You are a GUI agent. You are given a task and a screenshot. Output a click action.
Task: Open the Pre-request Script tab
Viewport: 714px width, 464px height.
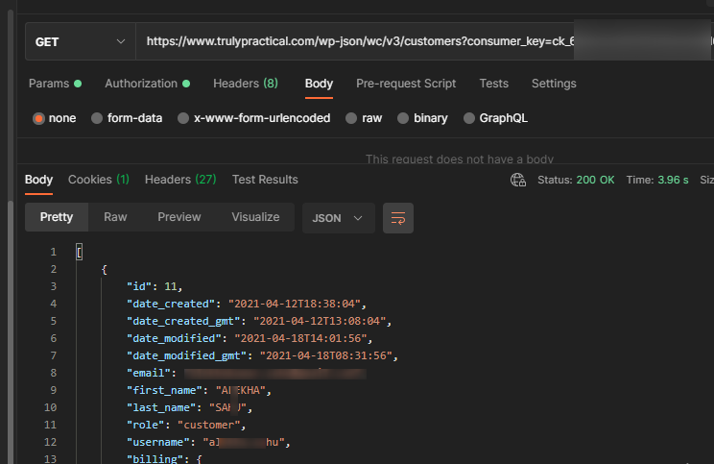[406, 84]
